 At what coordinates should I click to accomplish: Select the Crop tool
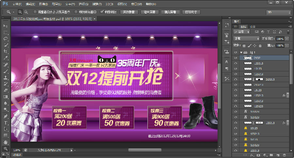click(x=6, y=51)
